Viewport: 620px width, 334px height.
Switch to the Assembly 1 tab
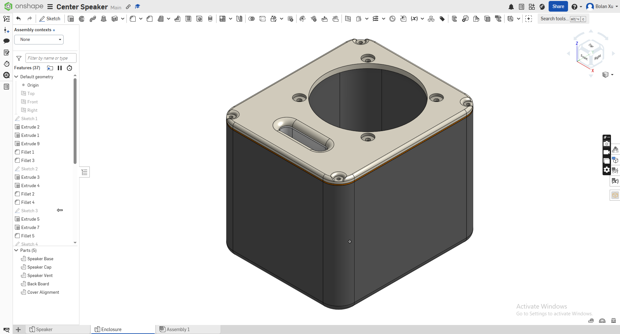pyautogui.click(x=178, y=329)
